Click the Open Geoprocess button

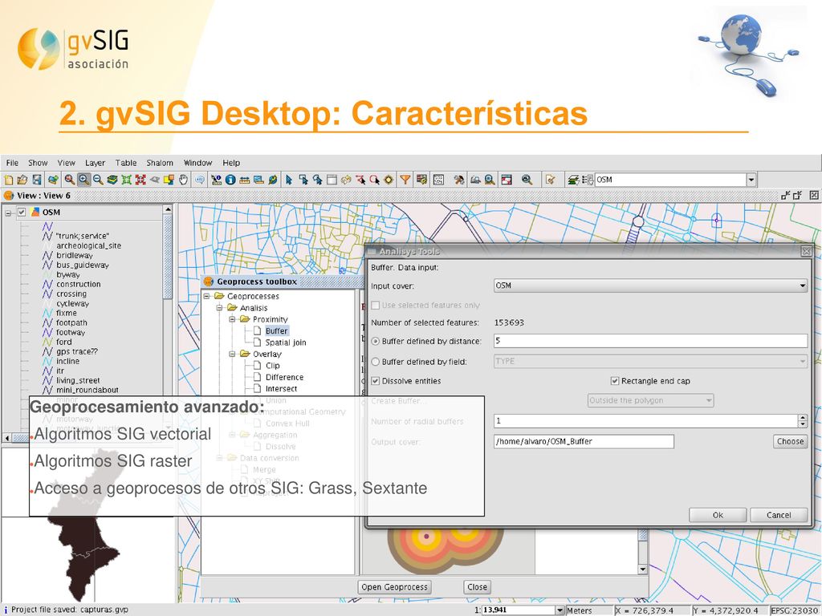pyautogui.click(x=394, y=587)
